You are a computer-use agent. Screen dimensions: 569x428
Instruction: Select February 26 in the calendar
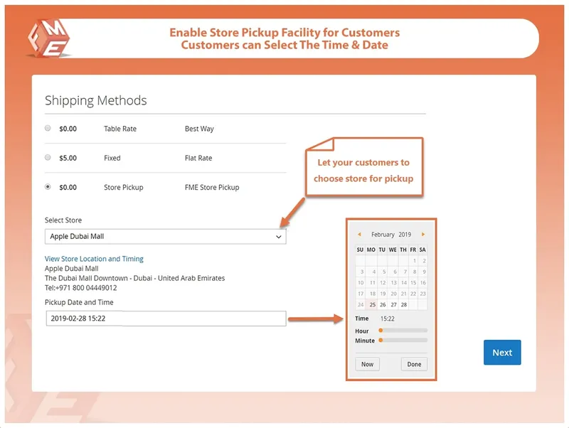coord(383,305)
